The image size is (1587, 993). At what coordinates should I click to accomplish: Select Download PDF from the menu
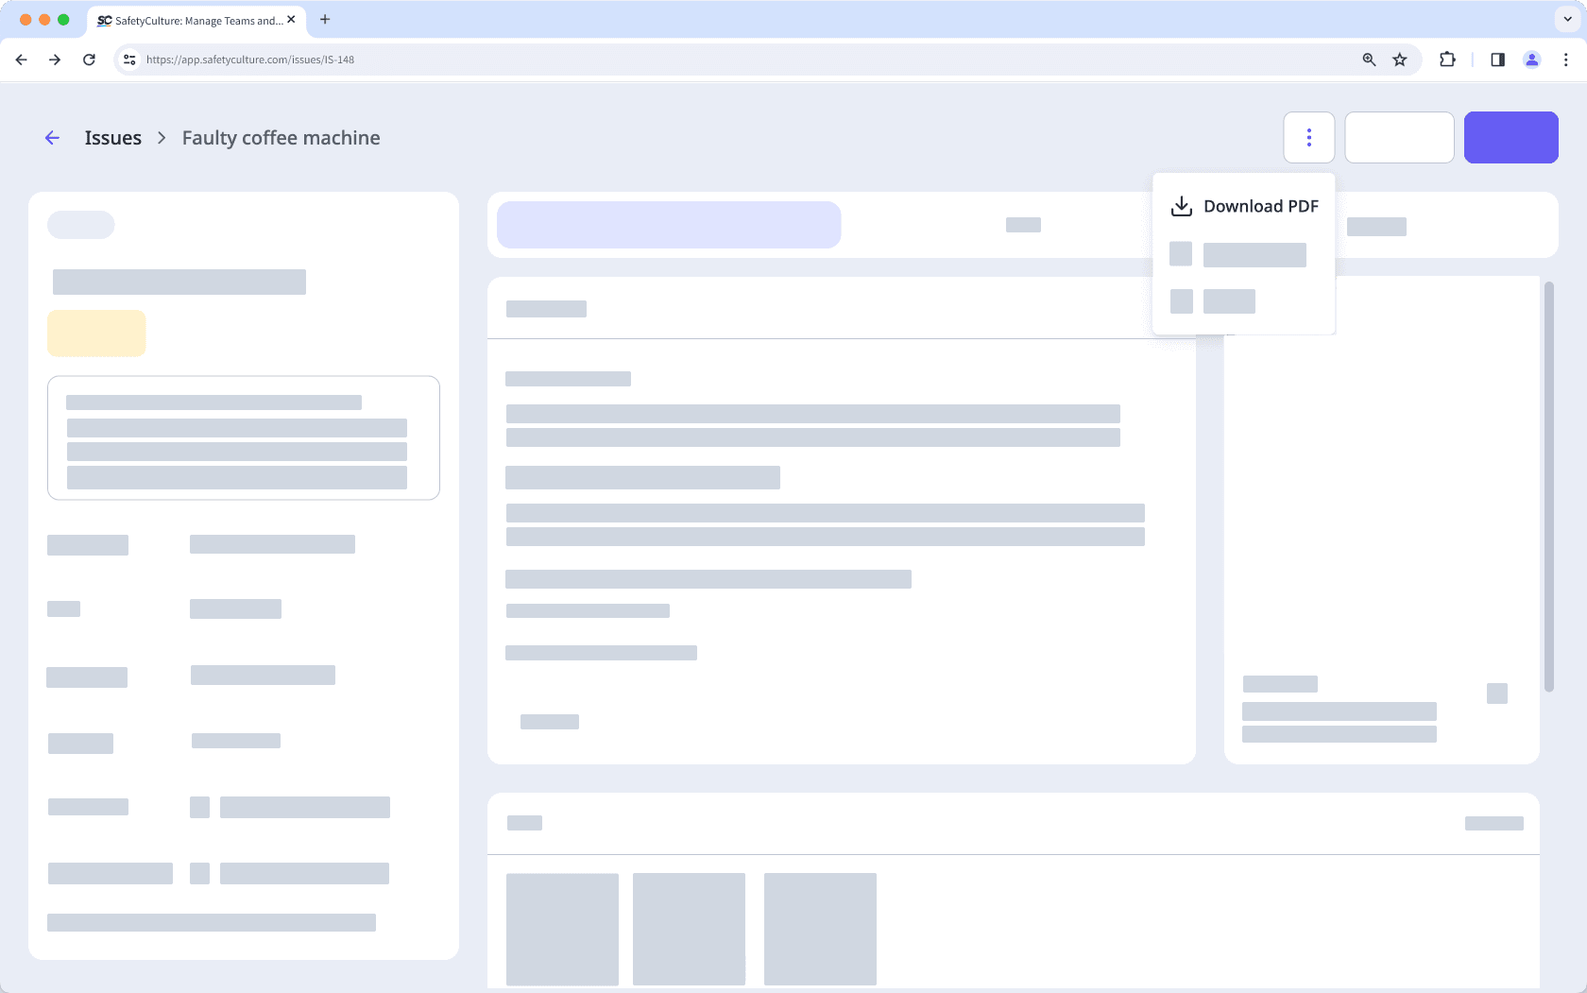coord(1262,205)
